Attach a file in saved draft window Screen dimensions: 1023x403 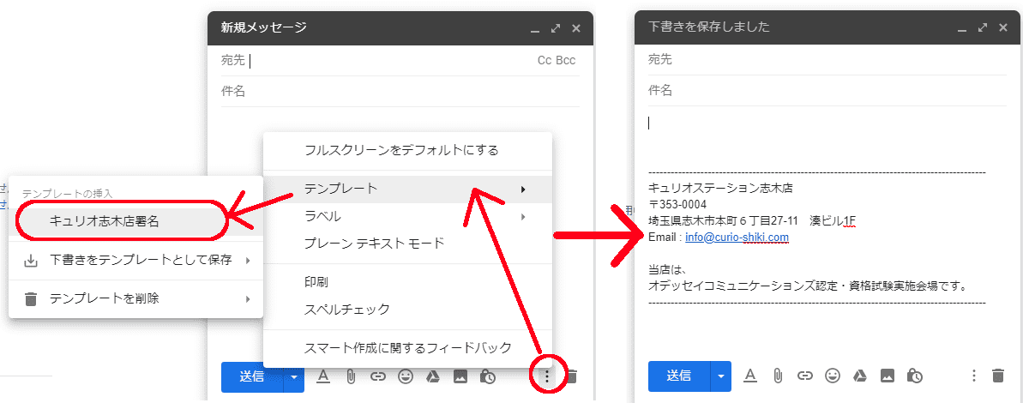click(778, 376)
